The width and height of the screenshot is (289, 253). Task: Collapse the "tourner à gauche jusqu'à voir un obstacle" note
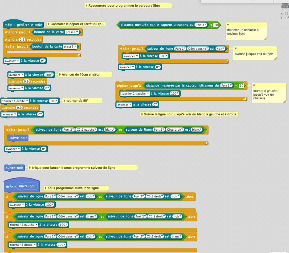pos(254,85)
